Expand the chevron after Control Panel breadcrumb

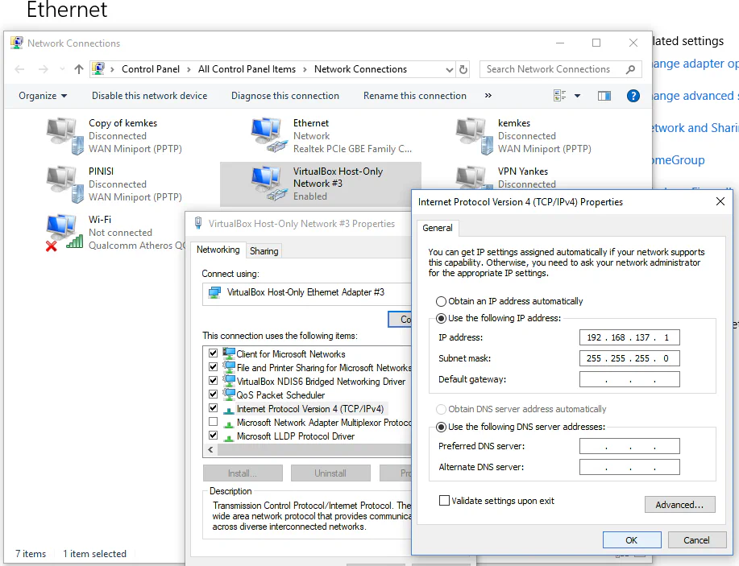pos(189,70)
